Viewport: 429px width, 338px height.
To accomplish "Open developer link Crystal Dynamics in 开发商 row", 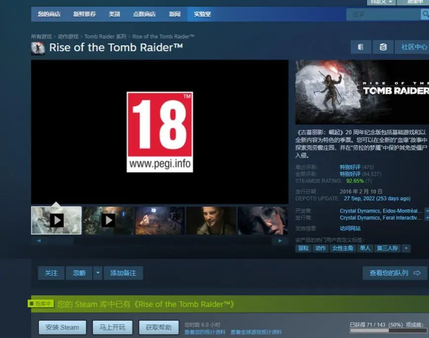I will pos(360,211).
